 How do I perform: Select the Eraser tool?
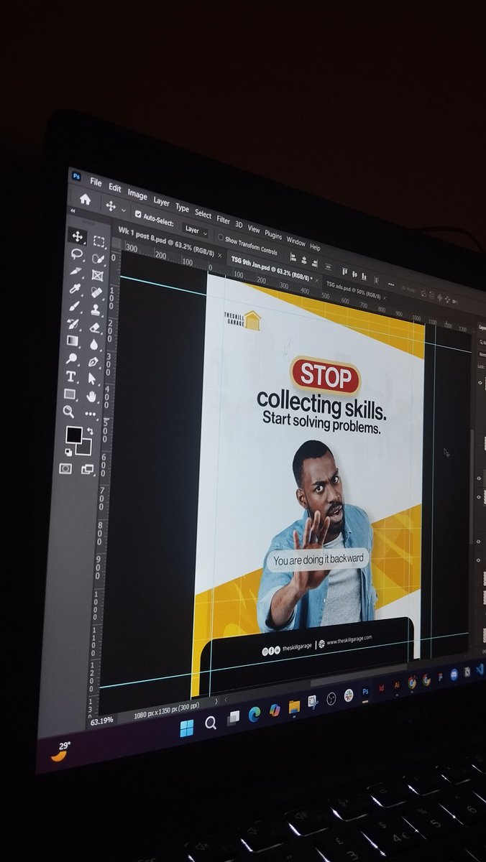pyautogui.click(x=94, y=328)
